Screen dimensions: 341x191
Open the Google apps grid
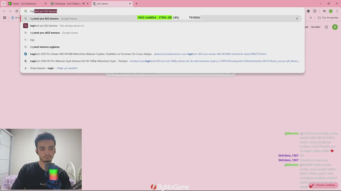click(326, 27)
